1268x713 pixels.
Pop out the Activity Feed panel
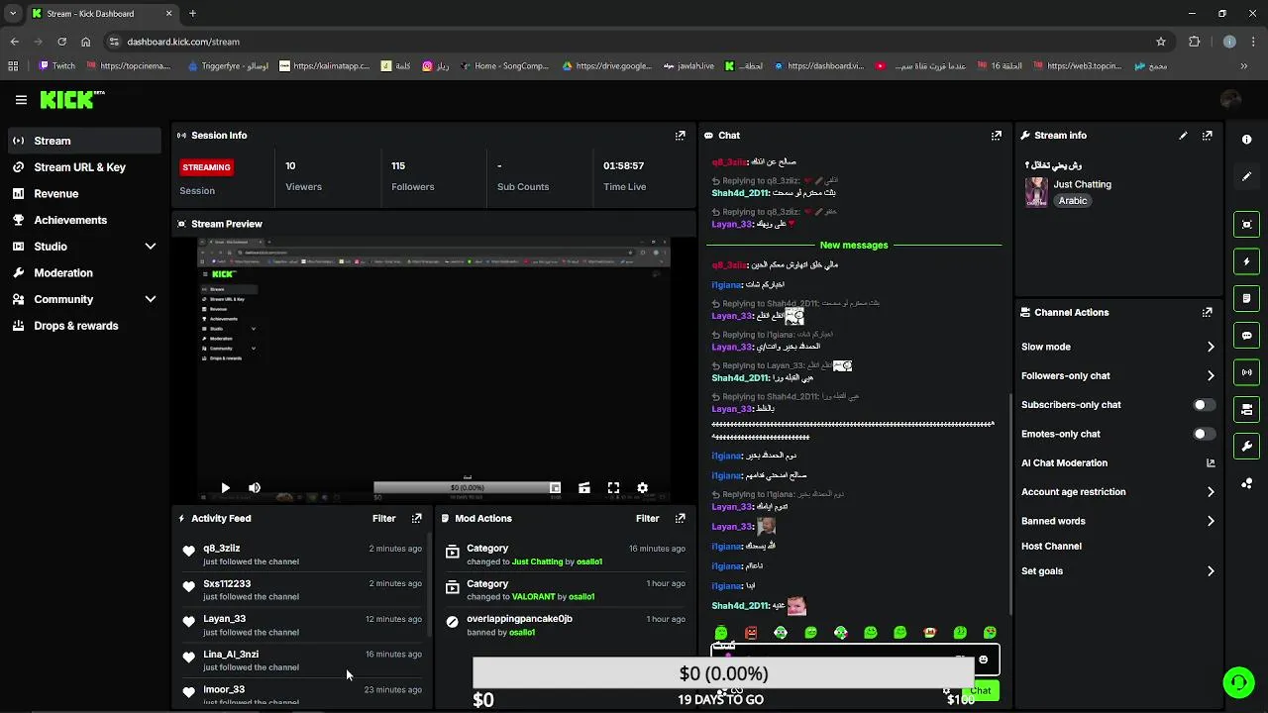417,518
